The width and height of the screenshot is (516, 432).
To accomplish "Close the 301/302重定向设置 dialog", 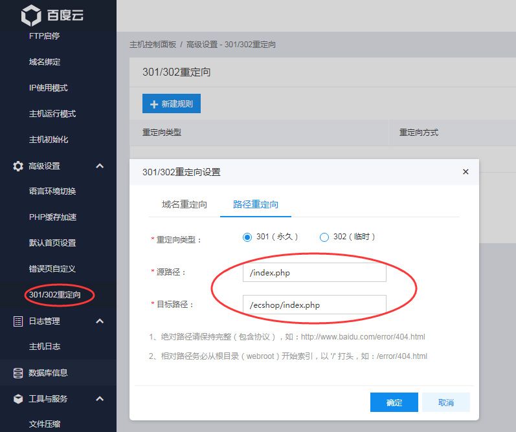I will 466,172.
